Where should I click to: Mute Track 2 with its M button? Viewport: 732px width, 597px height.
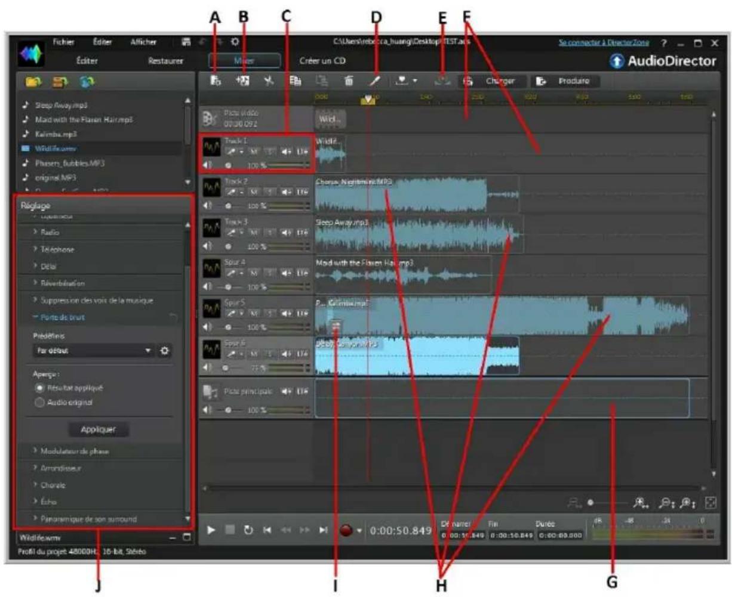254,192
